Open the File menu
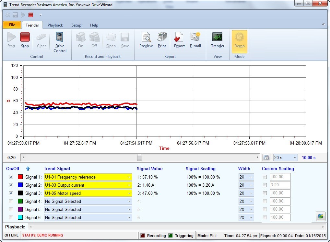This screenshot has height=242, width=330. [x=12, y=25]
